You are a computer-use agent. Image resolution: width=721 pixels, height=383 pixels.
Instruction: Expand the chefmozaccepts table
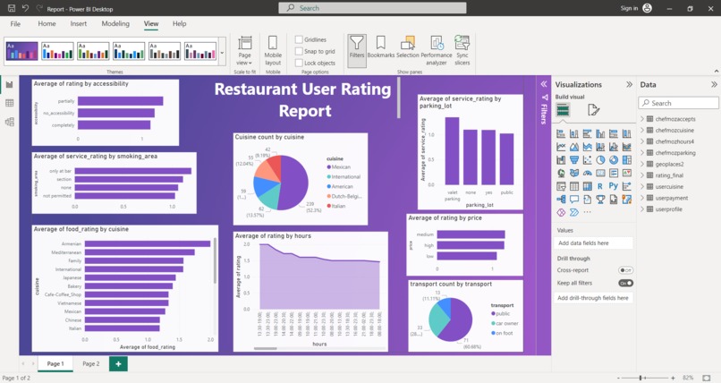[x=642, y=119]
